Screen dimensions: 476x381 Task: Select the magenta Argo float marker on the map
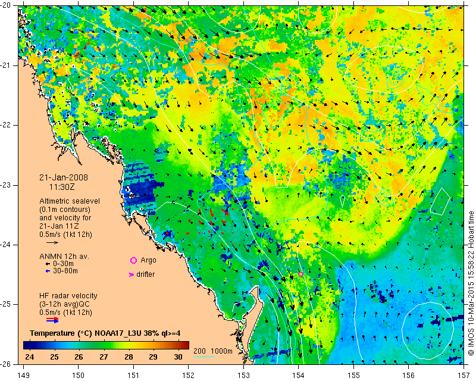300,274
